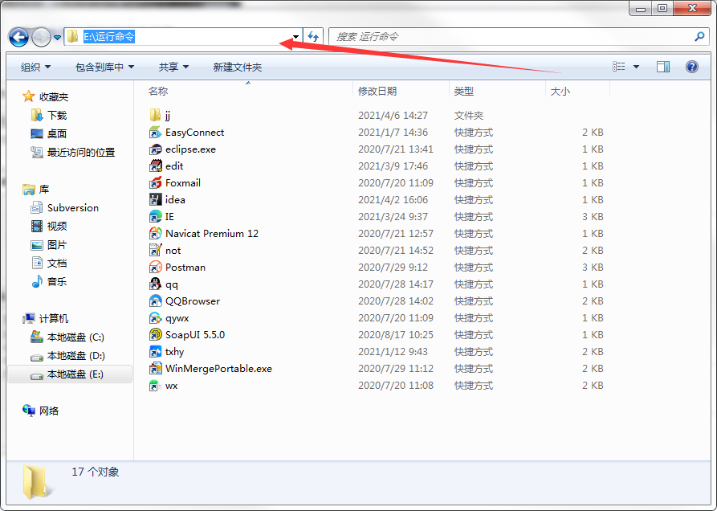Select the qq penguin shortcut icon
The width and height of the screenshot is (717, 511).
click(x=156, y=284)
